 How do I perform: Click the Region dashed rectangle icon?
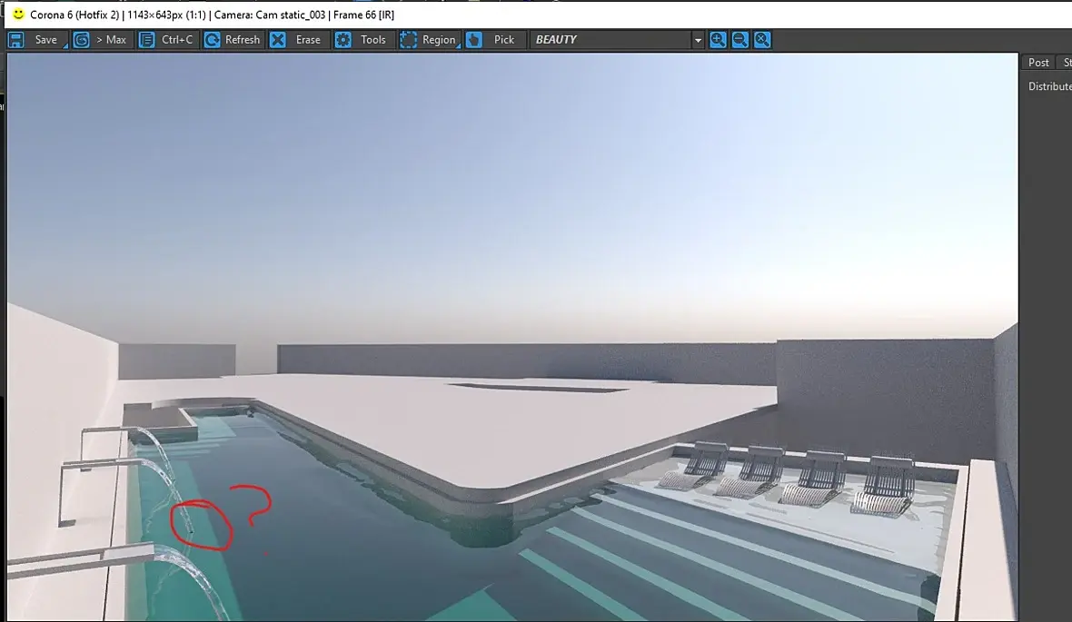[408, 40]
